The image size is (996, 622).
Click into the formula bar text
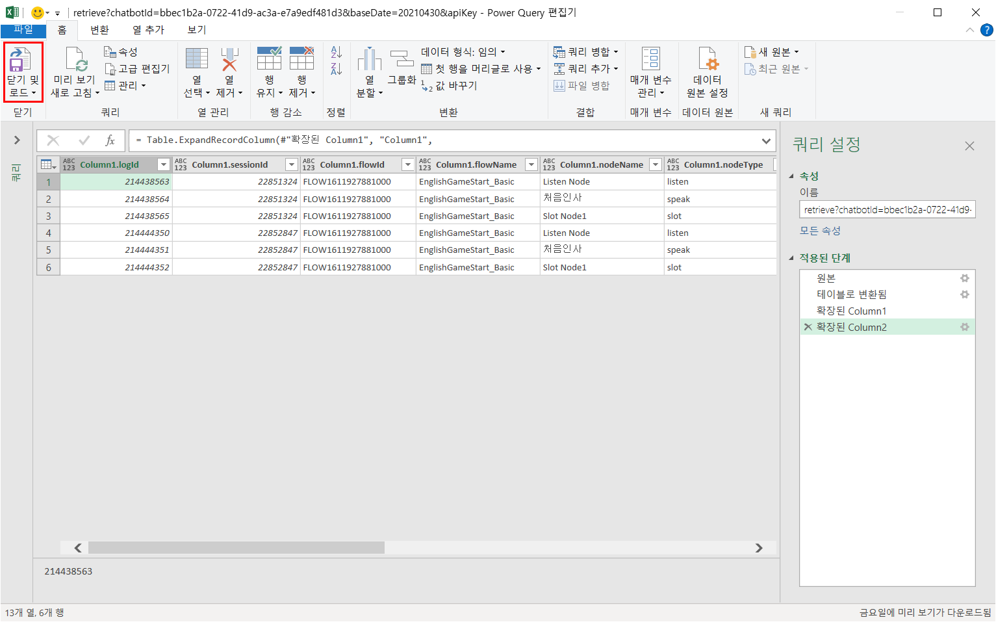click(444, 140)
